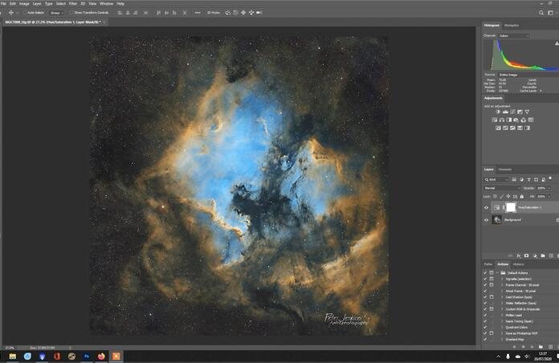Add a Channel Mixer adjustment
559x363 pixels.
click(x=524, y=120)
